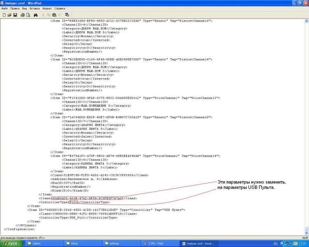Click the Cut scissors icon
This screenshot has width=309, height=247.
tap(43, 15)
